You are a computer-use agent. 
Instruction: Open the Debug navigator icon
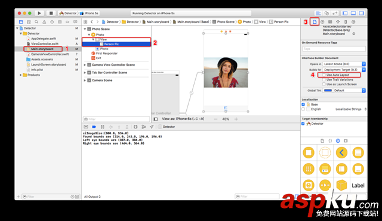pos(60,22)
